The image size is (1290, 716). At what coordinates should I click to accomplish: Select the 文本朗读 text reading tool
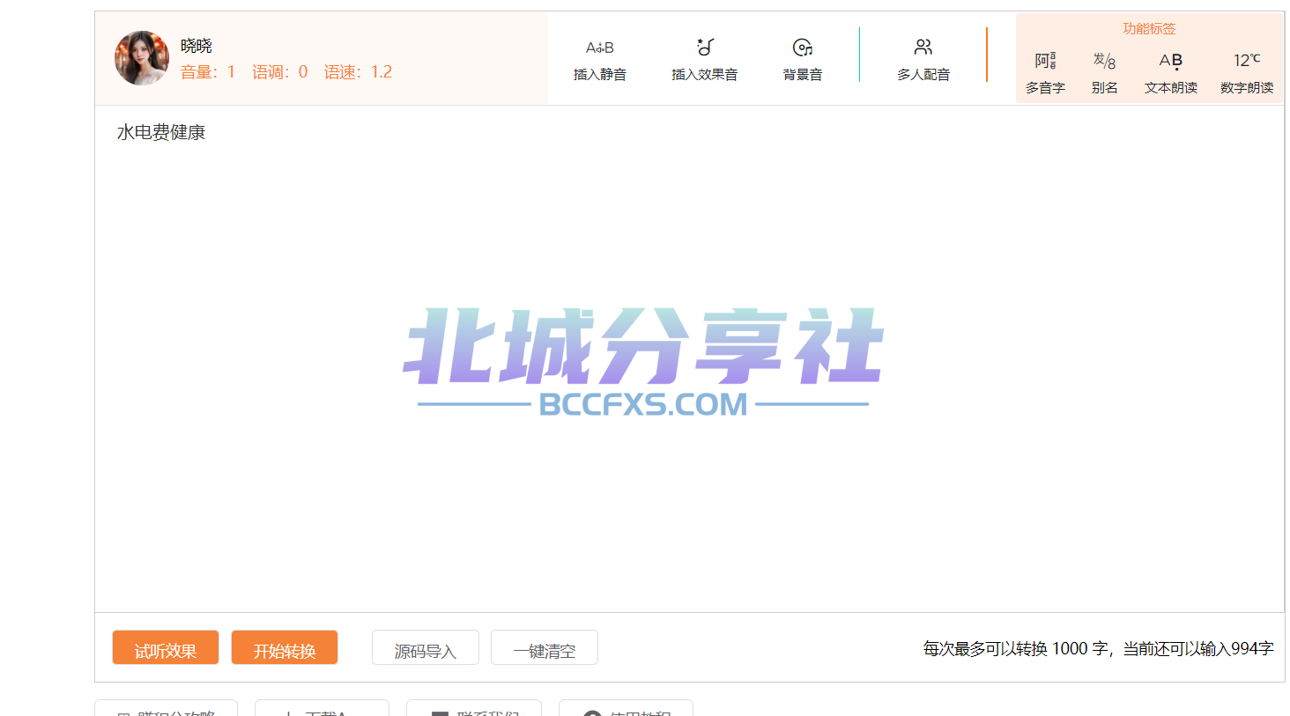pos(1171,73)
